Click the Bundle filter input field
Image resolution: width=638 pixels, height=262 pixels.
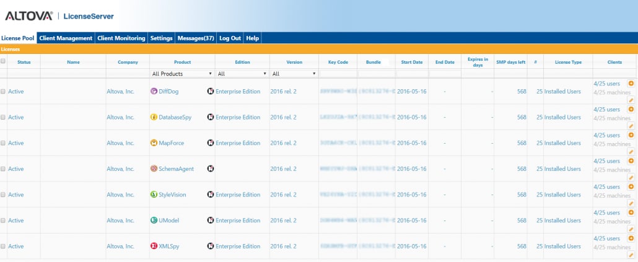pyautogui.click(x=376, y=74)
